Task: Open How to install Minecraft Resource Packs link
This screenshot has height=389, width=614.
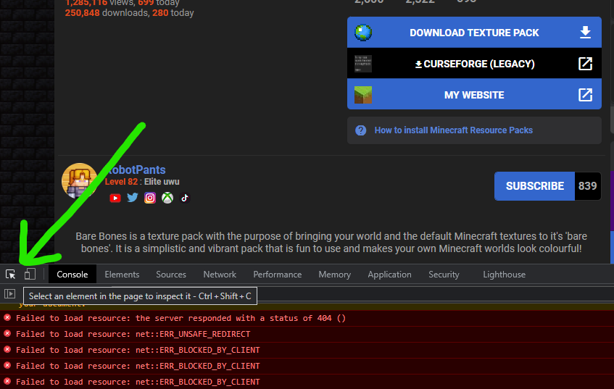Action: (x=454, y=130)
